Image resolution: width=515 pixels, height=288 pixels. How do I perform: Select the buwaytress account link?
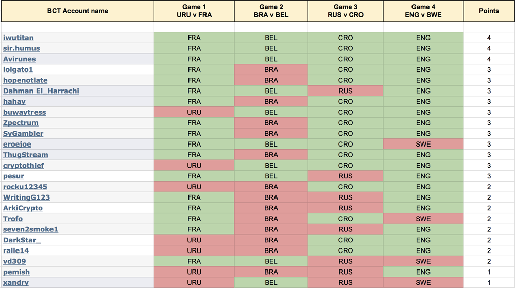[25, 112]
